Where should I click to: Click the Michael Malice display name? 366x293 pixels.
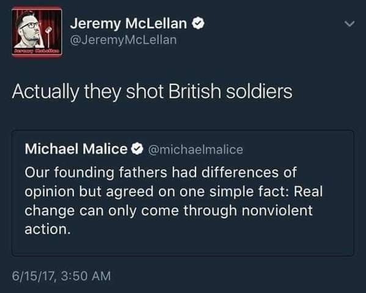76,149
